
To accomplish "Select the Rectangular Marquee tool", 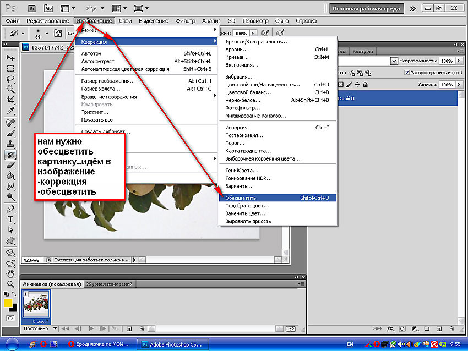I will point(10,69).
